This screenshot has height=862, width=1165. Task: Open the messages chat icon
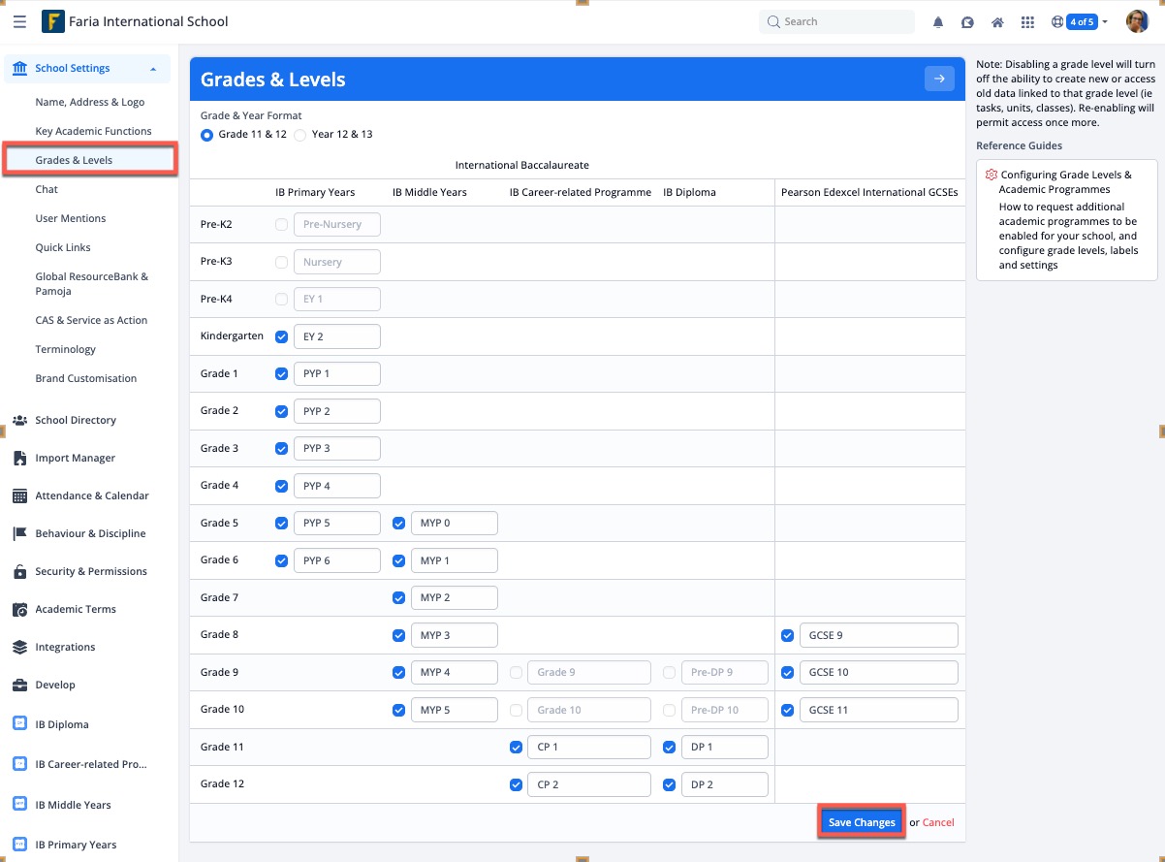click(x=967, y=22)
